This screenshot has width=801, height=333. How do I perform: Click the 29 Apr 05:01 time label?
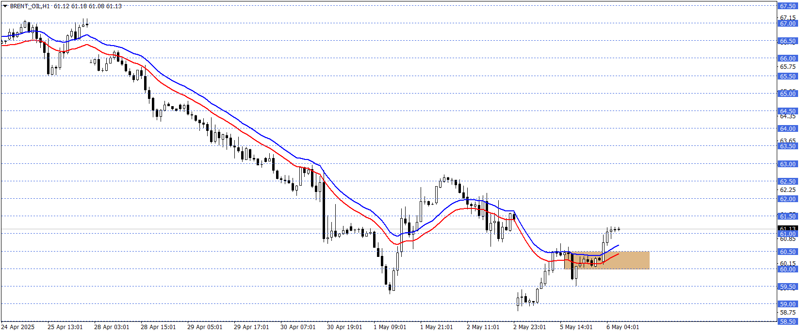[205, 327]
